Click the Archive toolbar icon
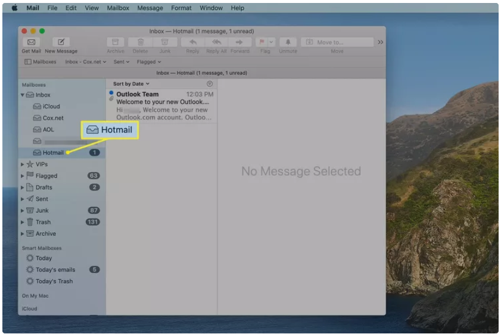This screenshot has height=334, width=501. (116, 42)
